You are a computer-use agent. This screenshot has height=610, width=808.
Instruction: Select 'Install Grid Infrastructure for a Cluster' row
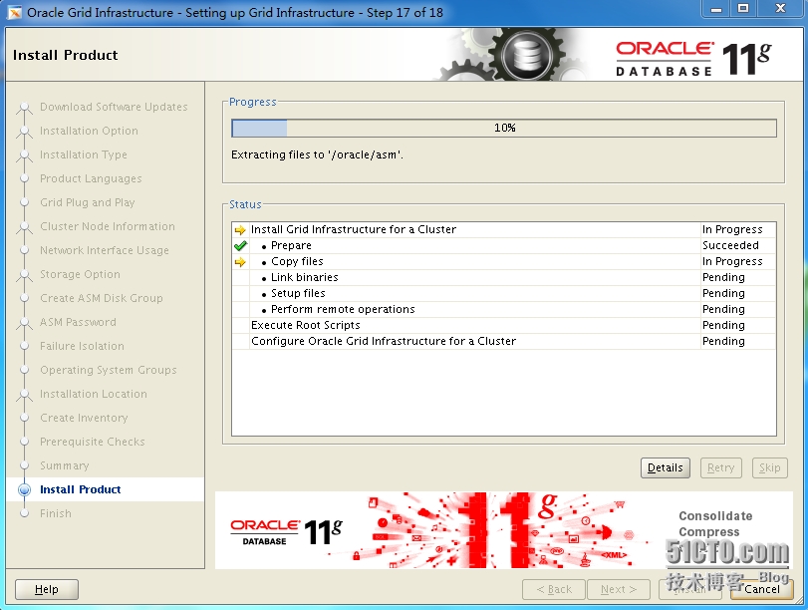pos(504,229)
